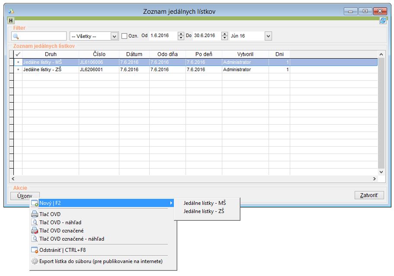
Task: Click the Tlač OVD - náhľad preview icon
Action: click(35, 223)
